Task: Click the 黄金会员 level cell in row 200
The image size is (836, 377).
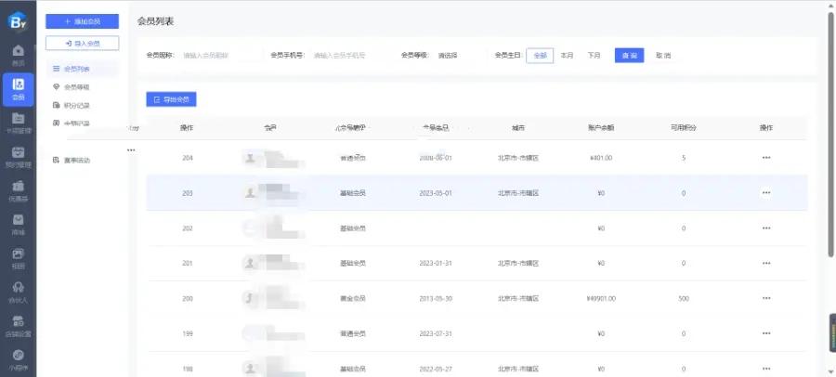Action: point(352,298)
